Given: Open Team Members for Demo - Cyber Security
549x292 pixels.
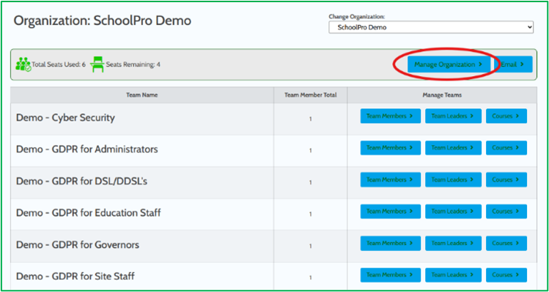Looking at the screenshot, I should [x=391, y=116].
